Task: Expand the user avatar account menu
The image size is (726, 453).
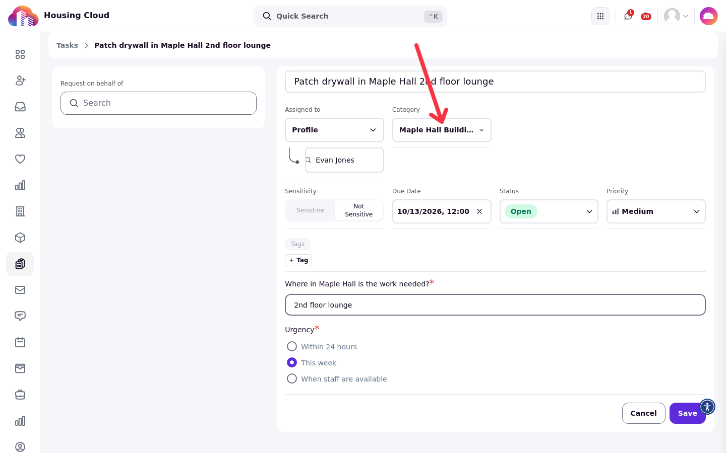Action: click(x=676, y=16)
